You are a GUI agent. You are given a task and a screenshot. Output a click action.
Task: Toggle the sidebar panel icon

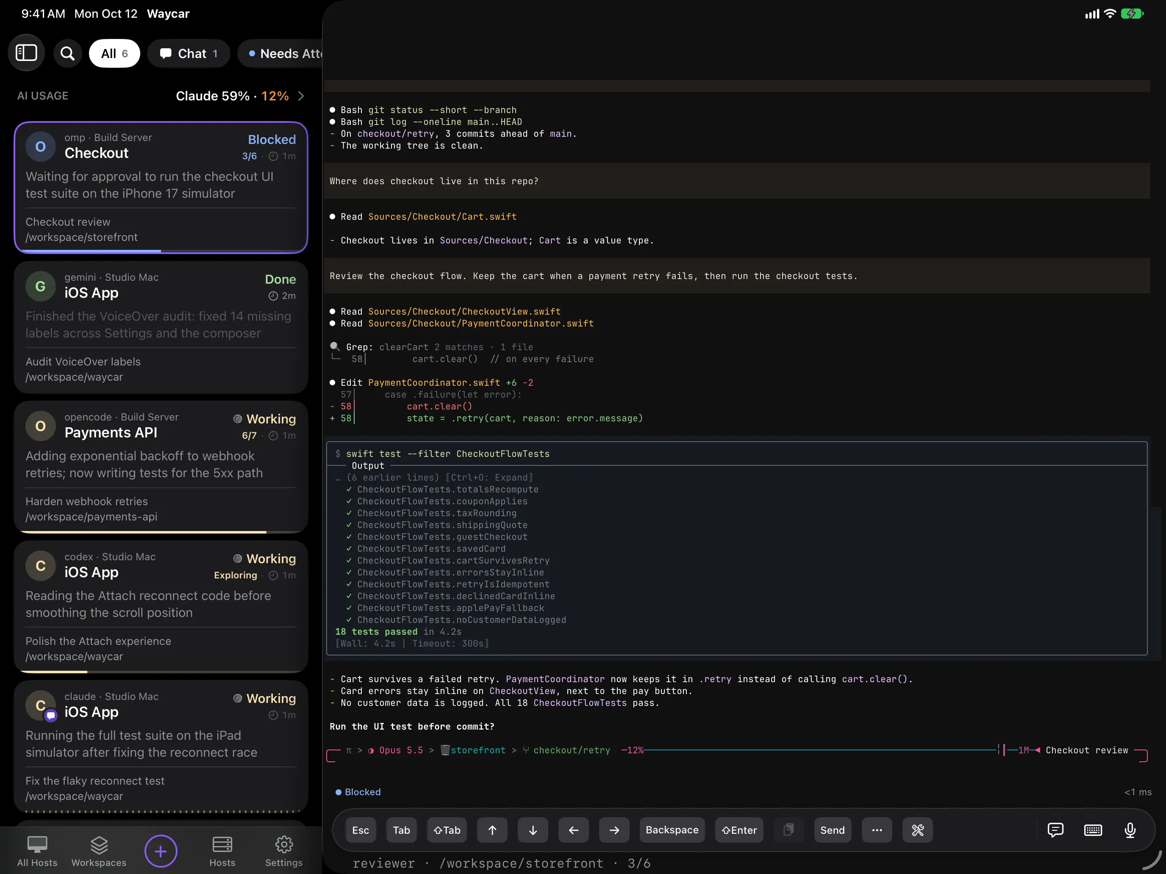point(26,53)
